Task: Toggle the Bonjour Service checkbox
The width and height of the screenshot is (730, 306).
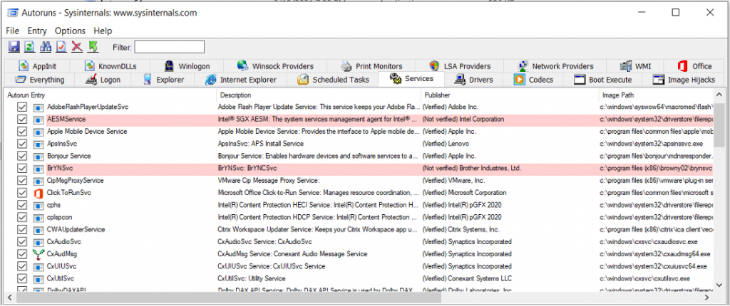Action: [x=22, y=157]
